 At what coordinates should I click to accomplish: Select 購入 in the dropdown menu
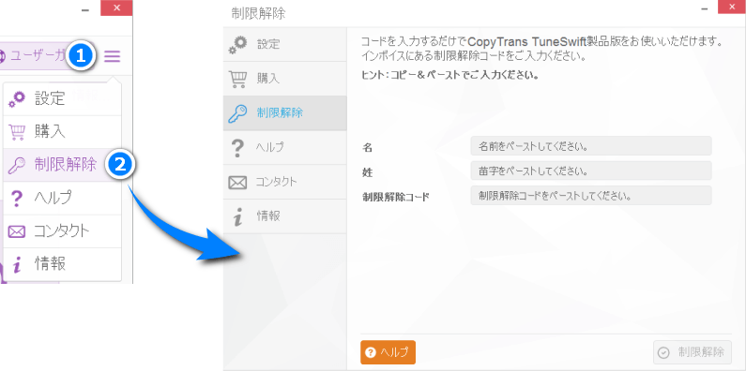pyautogui.click(x=62, y=131)
